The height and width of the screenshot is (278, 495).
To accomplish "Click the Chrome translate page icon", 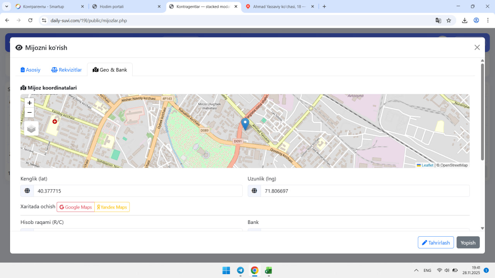I will (x=438, y=20).
